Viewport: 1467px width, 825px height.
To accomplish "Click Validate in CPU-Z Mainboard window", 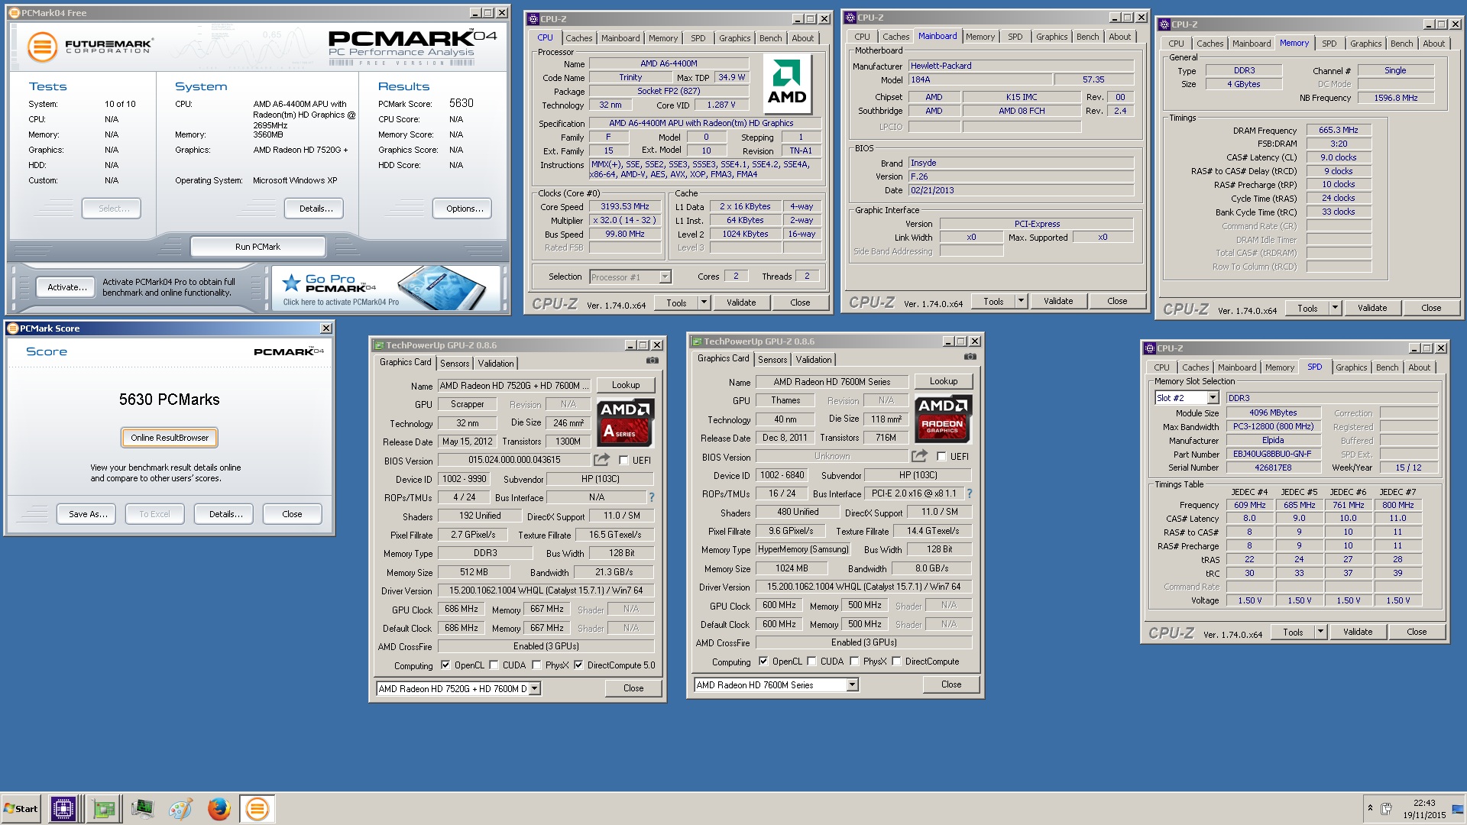I will point(1058,301).
